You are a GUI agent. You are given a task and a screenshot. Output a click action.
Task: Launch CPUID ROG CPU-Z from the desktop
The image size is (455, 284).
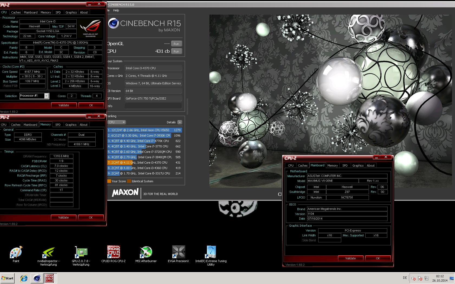coord(113,254)
